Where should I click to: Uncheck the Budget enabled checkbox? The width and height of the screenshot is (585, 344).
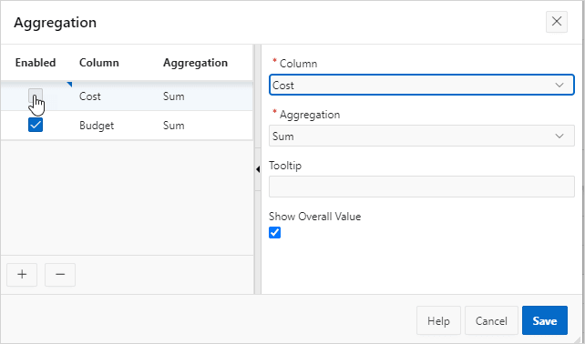pos(36,125)
